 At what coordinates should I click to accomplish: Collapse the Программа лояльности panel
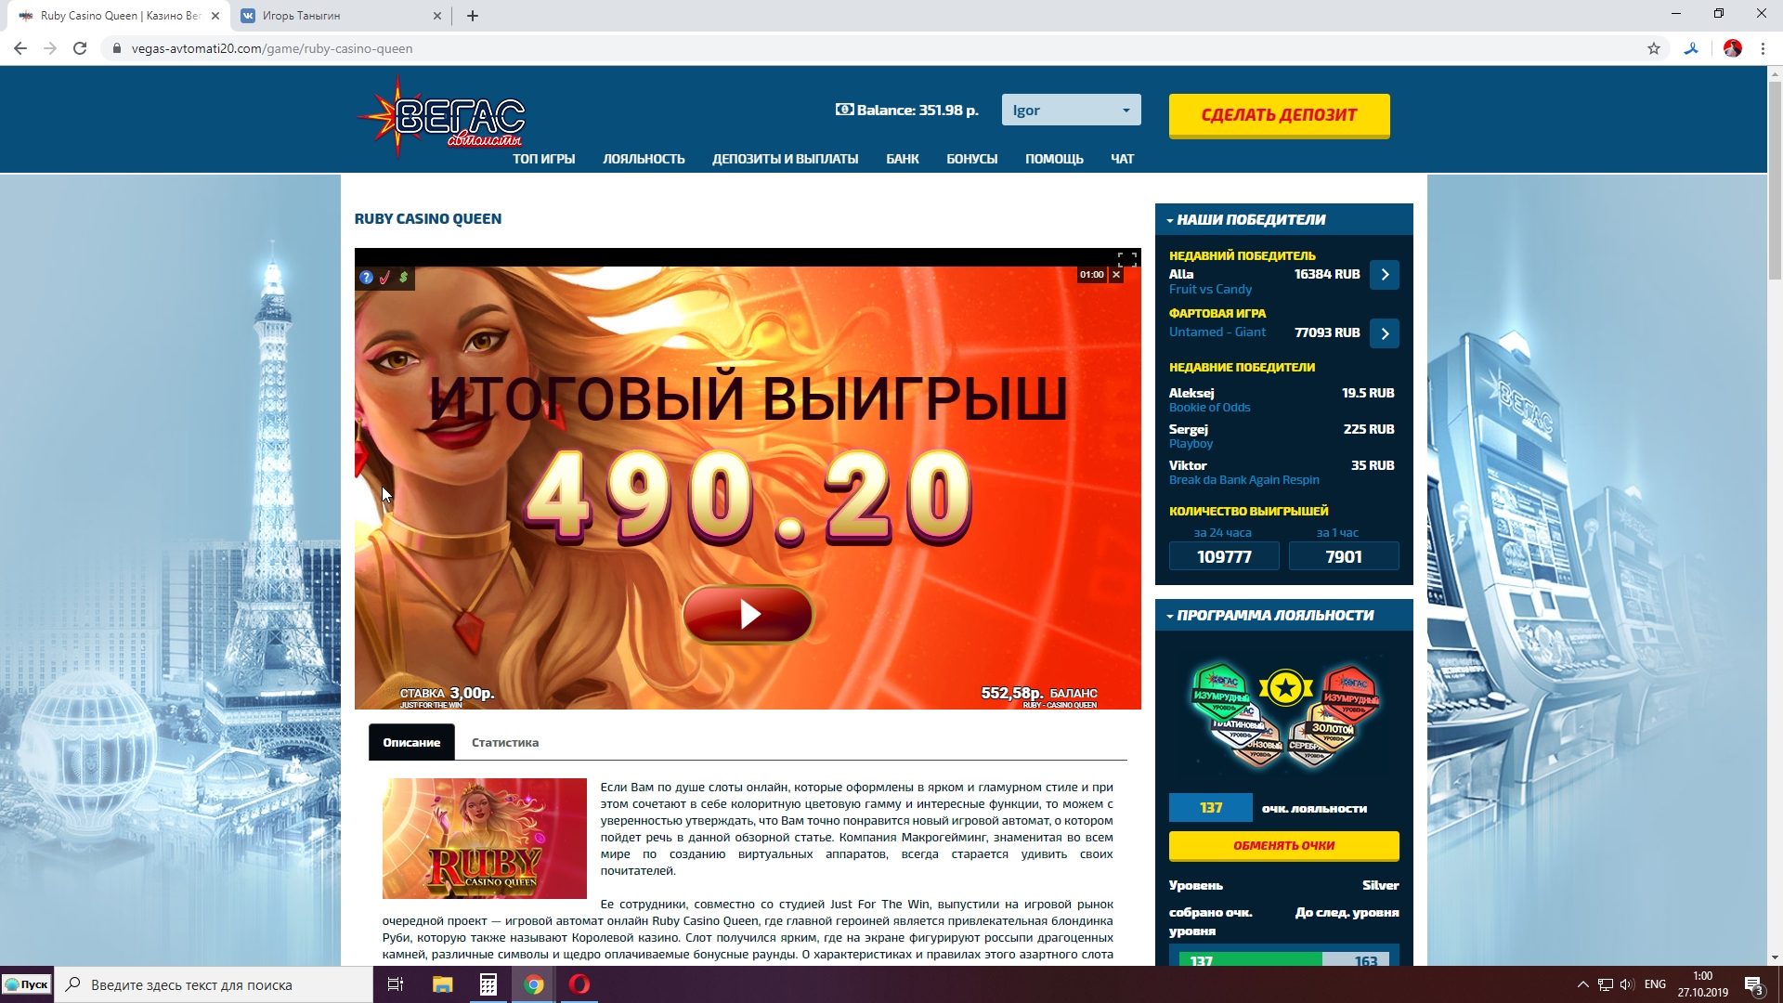click(1170, 616)
